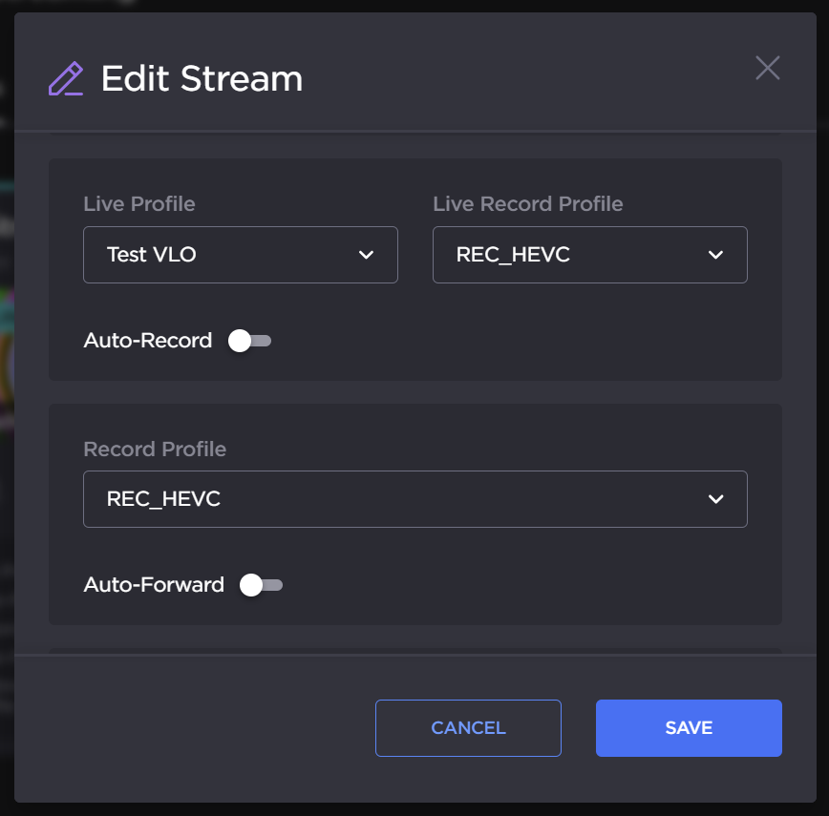
Task: Enable the Auto-Forward toggle
Action: pyautogui.click(x=260, y=584)
